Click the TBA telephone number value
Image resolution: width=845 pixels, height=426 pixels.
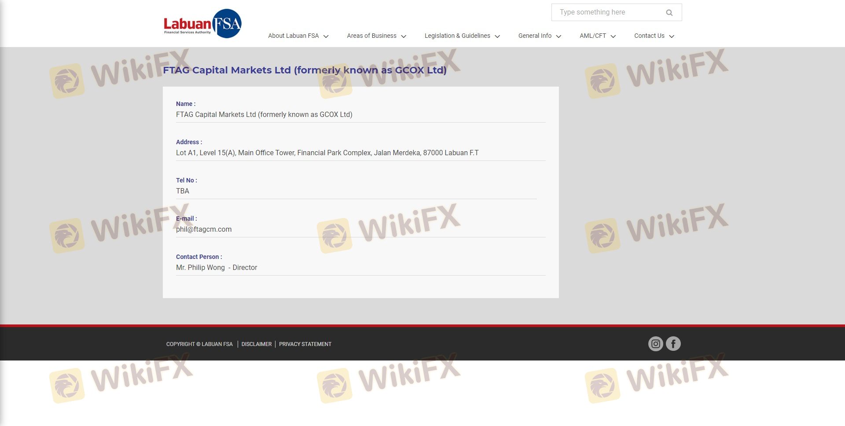click(x=183, y=191)
